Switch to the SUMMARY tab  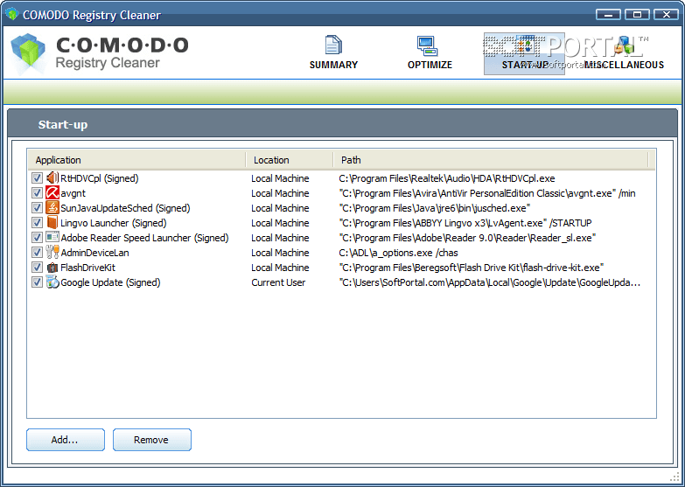click(x=333, y=52)
